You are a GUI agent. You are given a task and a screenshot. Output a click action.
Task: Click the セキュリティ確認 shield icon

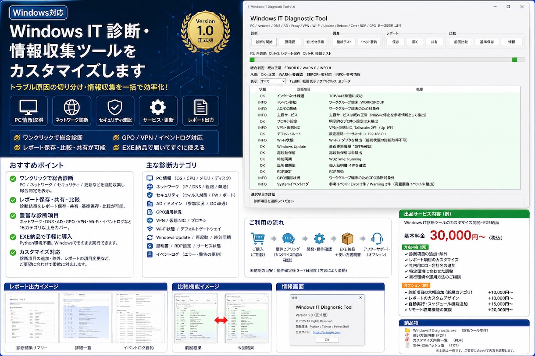point(115,107)
